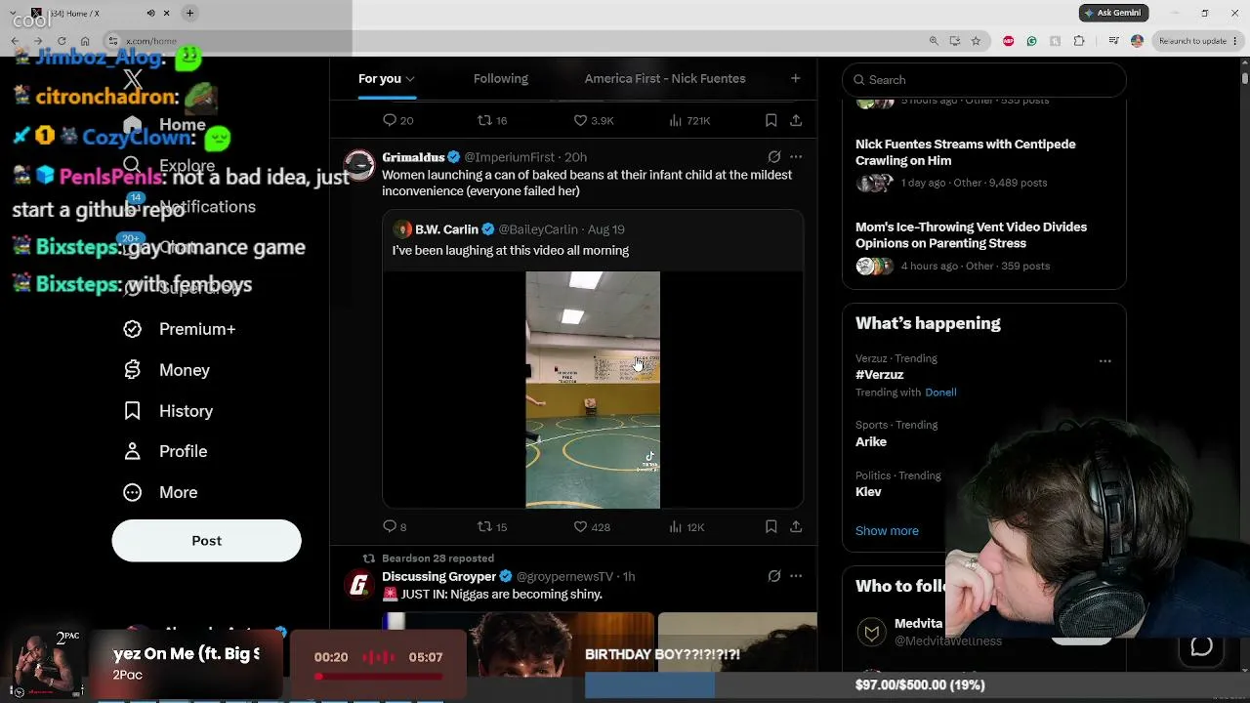Share the post with 721K views
This screenshot has height=703, width=1250.
click(x=796, y=120)
